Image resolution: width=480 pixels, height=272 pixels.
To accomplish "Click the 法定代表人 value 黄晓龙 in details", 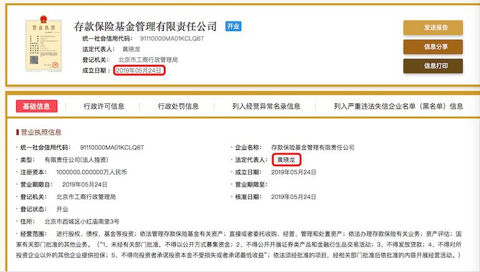I will pyautogui.click(x=286, y=160).
